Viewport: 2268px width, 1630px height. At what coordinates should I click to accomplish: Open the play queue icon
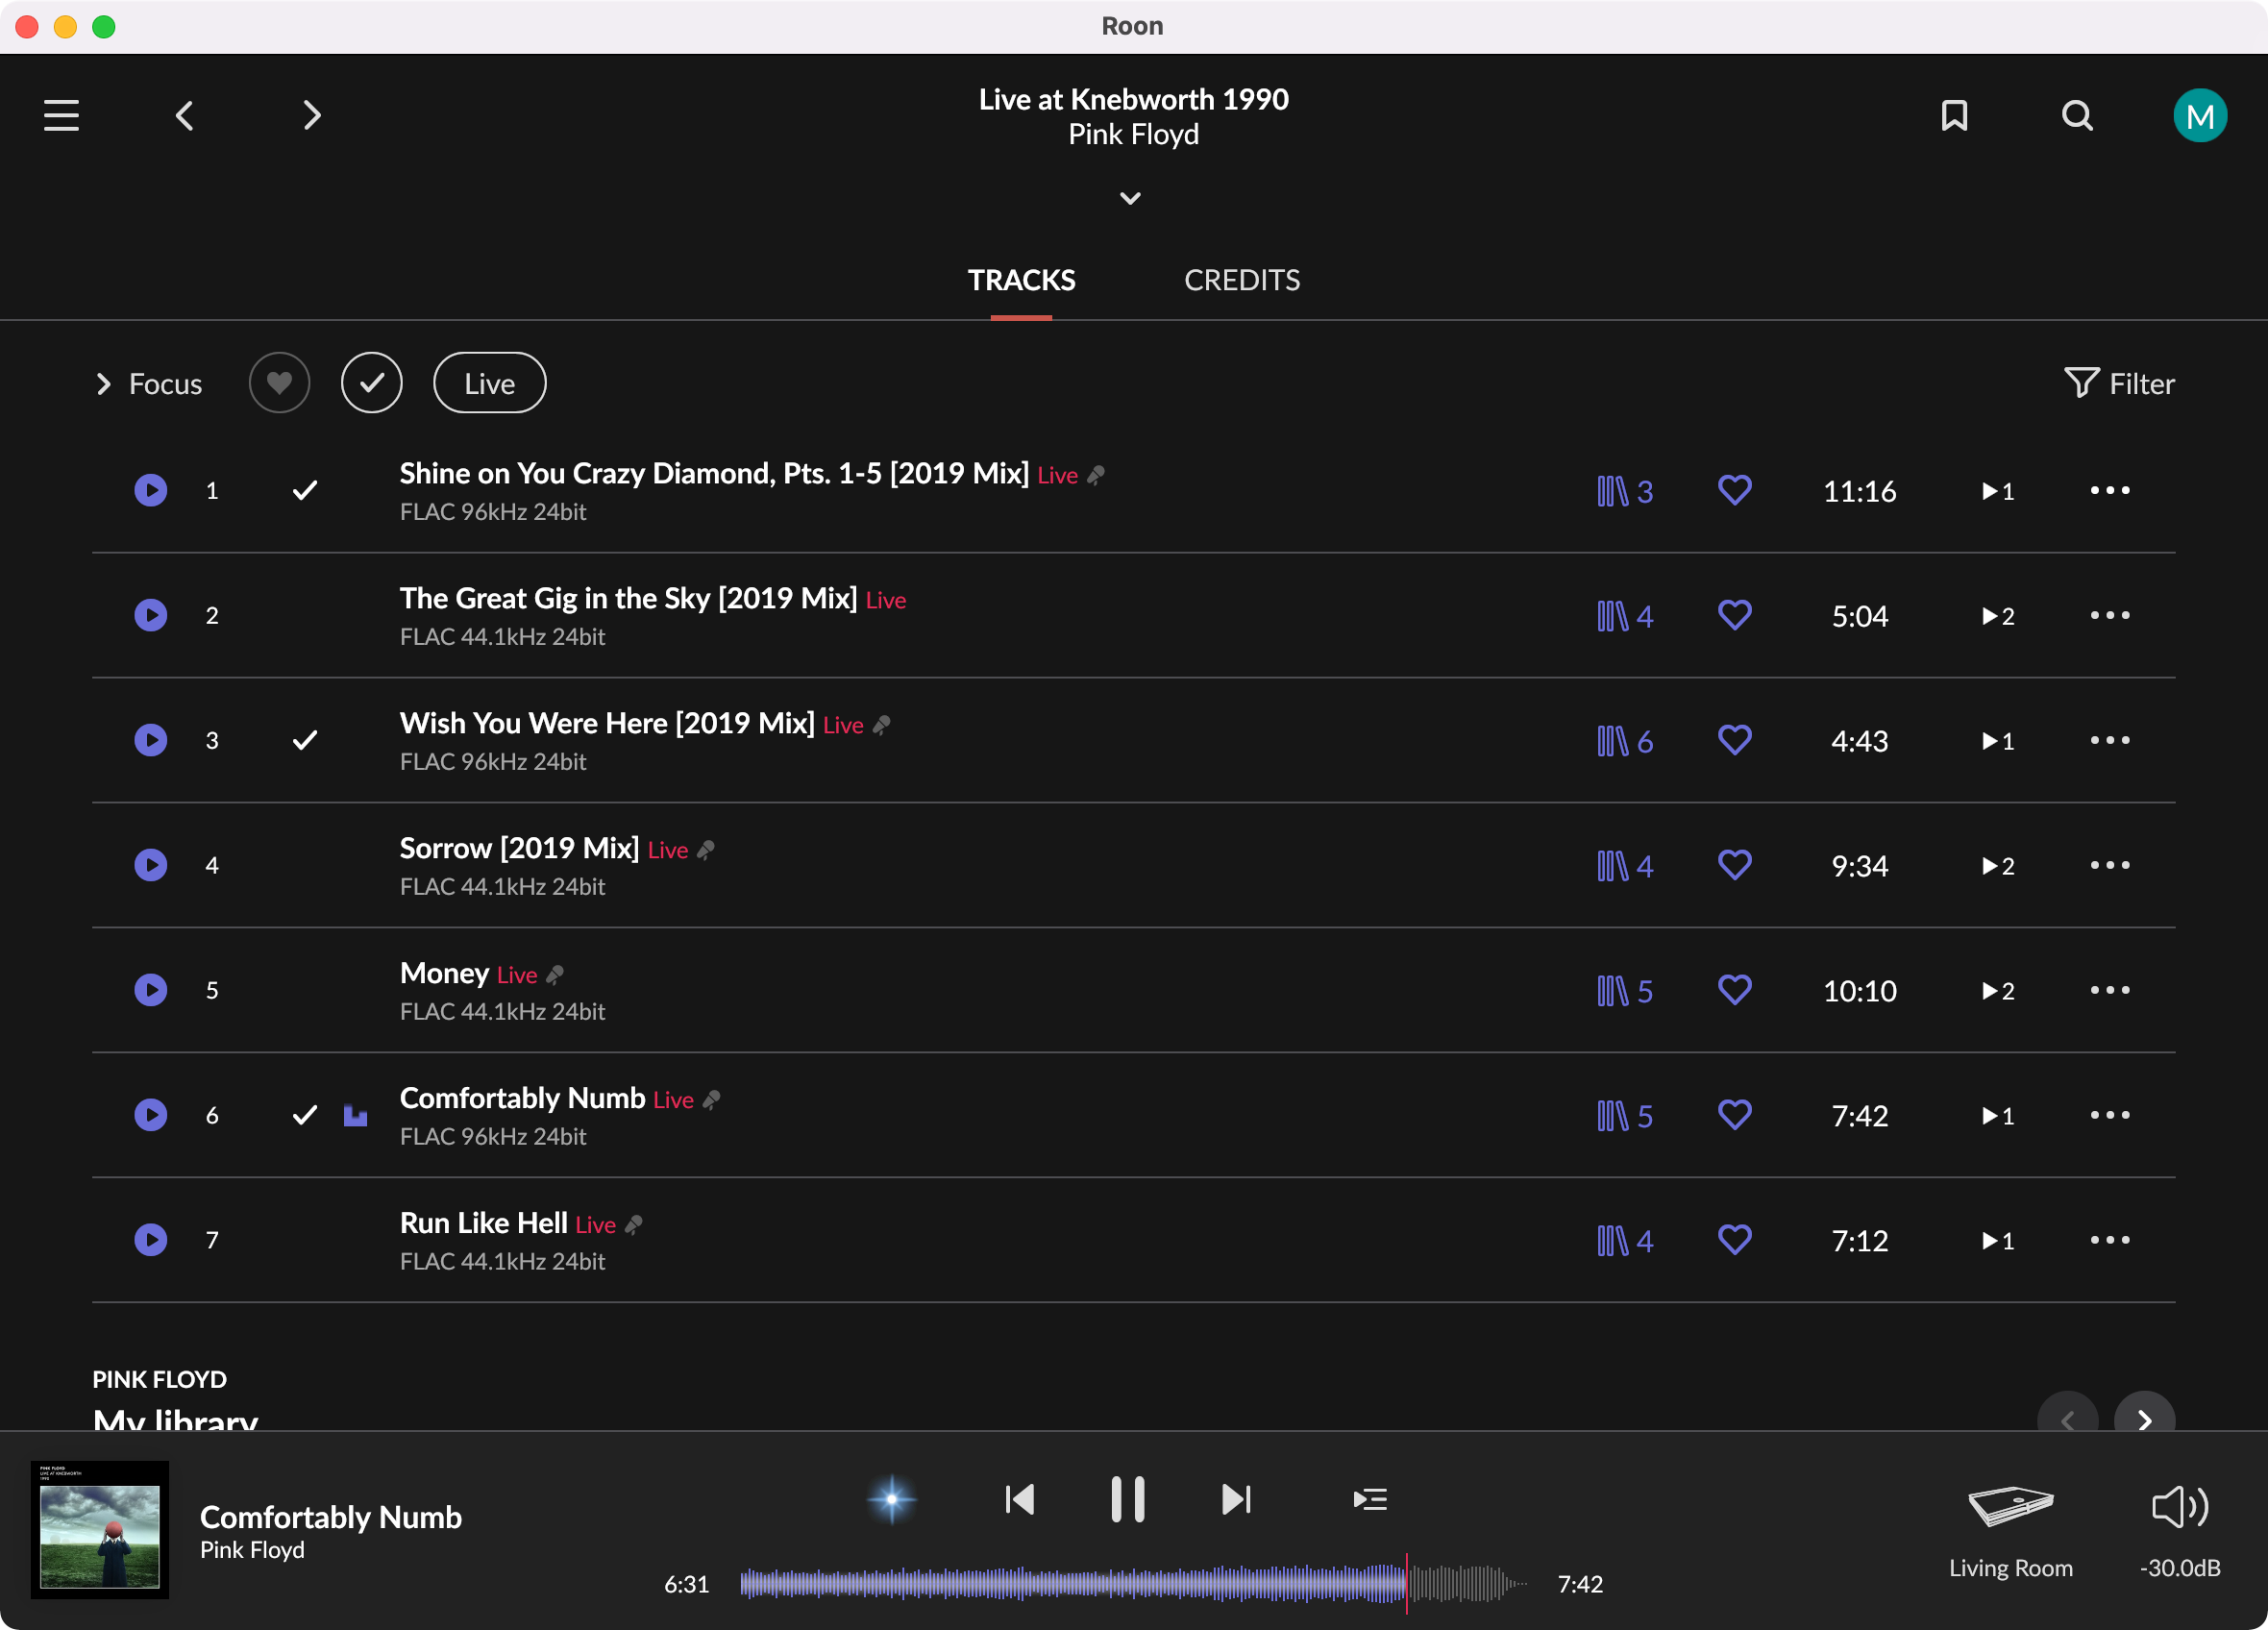coord(1369,1499)
